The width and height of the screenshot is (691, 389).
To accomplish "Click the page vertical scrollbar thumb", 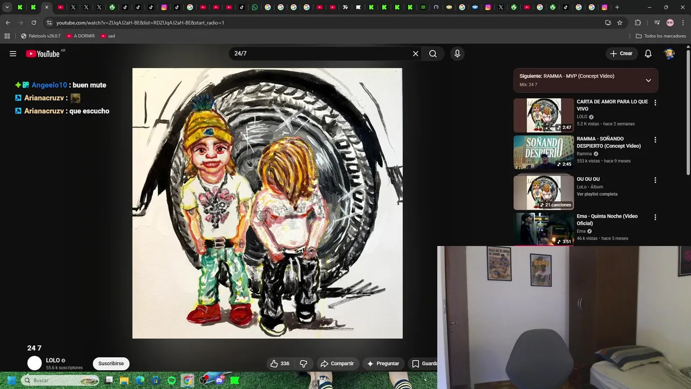I will (x=688, y=112).
